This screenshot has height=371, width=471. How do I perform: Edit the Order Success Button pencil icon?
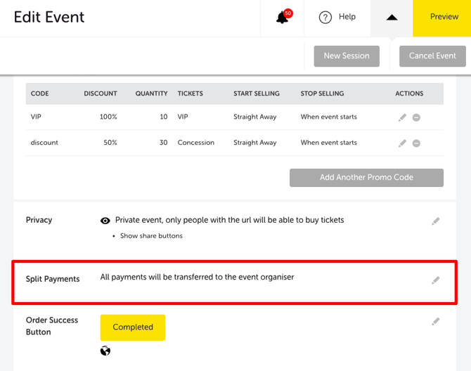(x=436, y=322)
